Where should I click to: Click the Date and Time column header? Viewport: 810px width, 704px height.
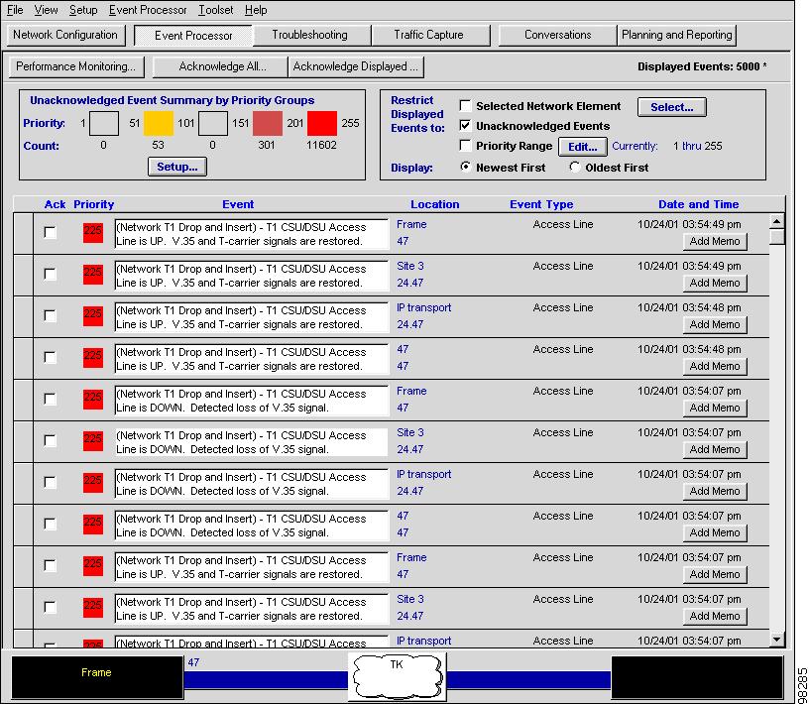click(698, 204)
